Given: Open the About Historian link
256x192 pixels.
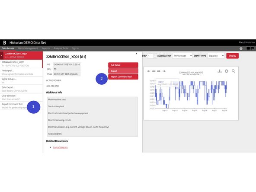Looking at the screenshot, I should (246, 42).
